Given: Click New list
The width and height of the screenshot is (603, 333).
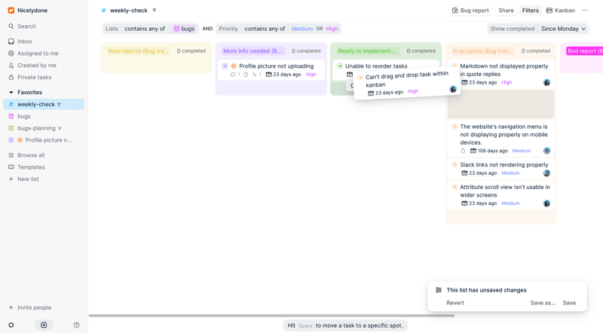Looking at the screenshot, I should click(28, 179).
